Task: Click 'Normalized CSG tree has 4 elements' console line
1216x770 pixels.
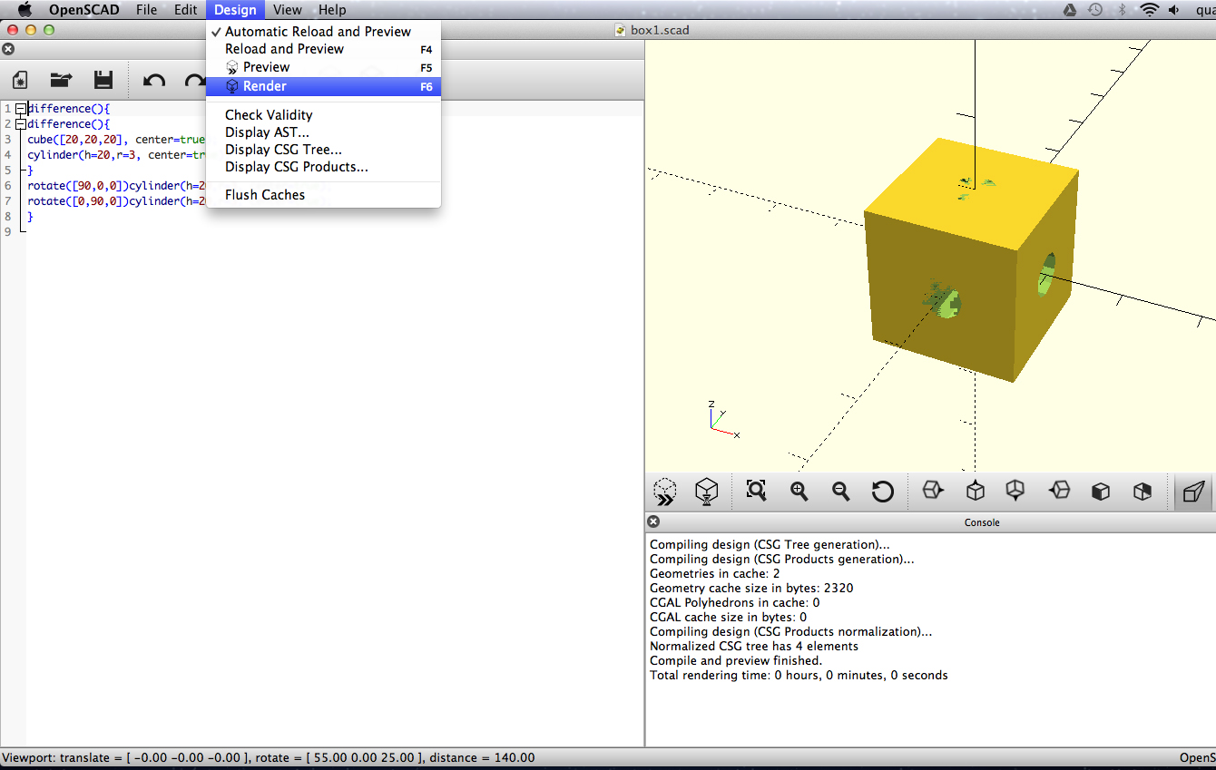Action: [x=754, y=647]
